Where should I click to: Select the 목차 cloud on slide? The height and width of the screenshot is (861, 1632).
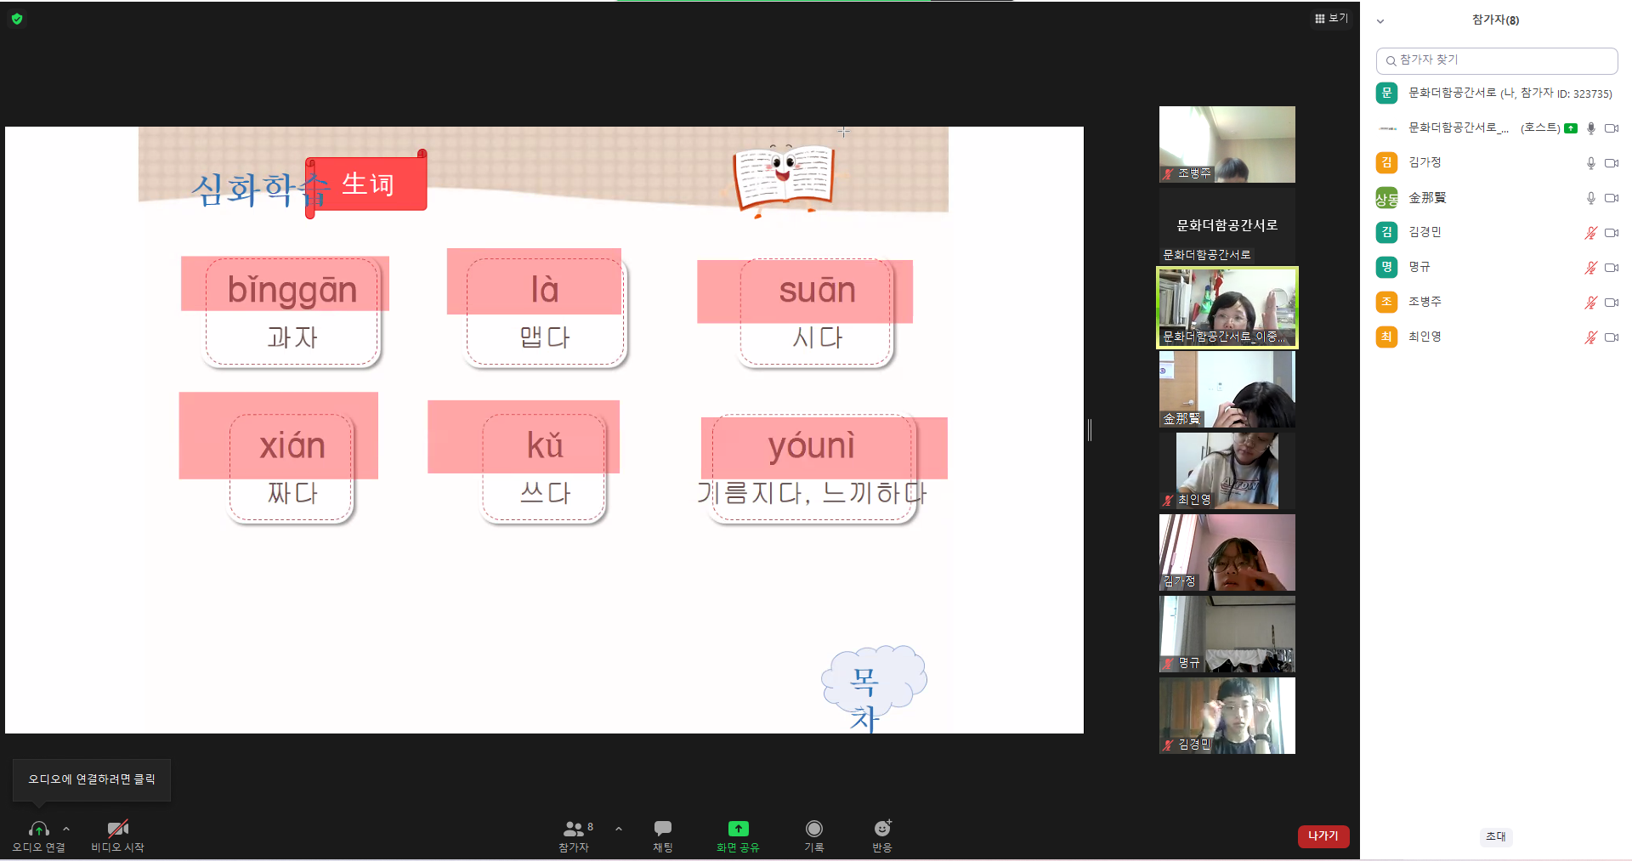click(x=873, y=687)
